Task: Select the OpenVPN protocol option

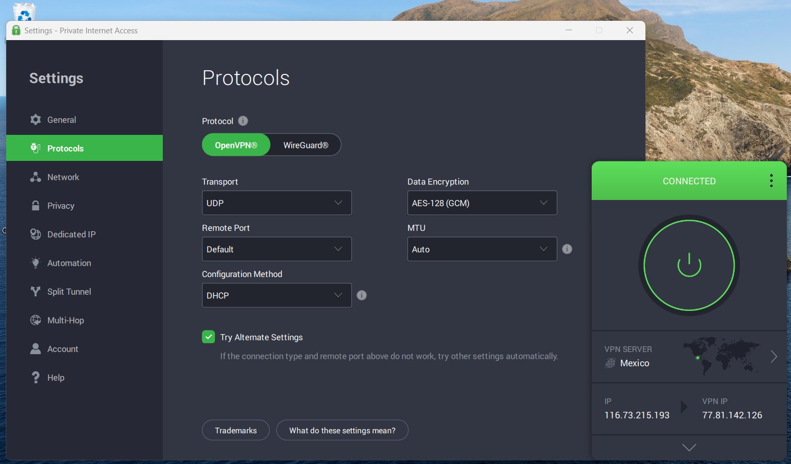Action: (236, 145)
